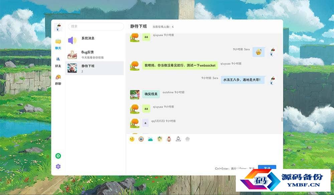Click qiuyuaa's avatar beside the websocket message
The image size is (334, 195).
[135, 66]
